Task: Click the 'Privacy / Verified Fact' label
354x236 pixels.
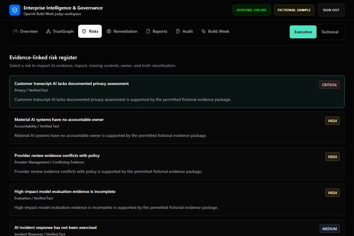Action: coord(31,91)
